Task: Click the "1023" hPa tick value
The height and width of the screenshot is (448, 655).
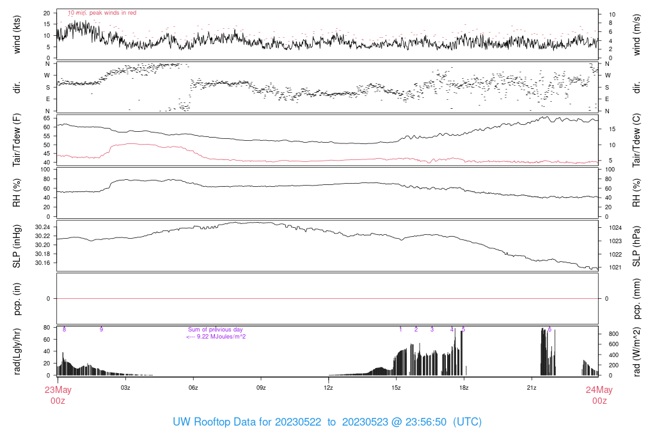Action: click(615, 241)
